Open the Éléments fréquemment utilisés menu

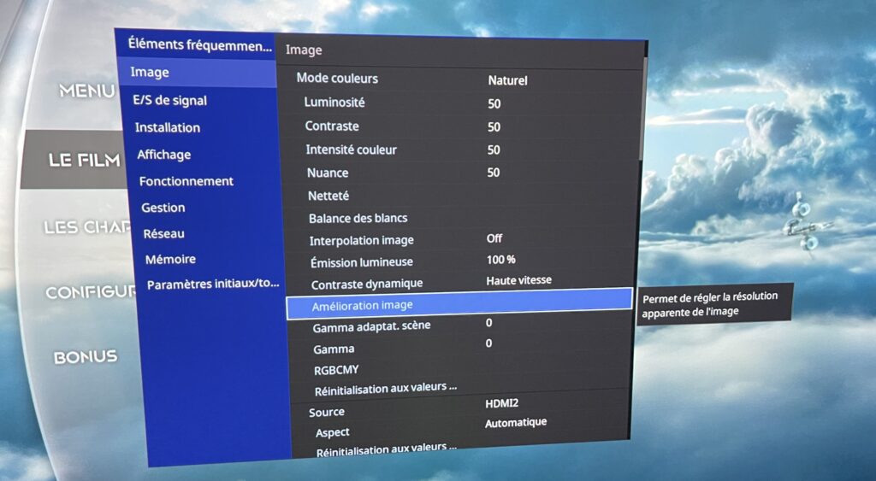coord(199,44)
